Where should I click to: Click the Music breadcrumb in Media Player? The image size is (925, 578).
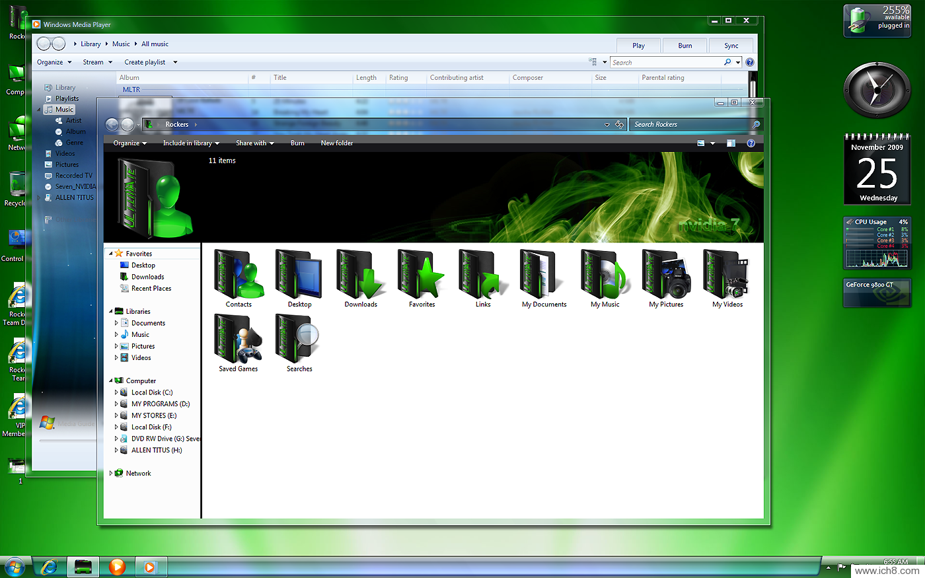[121, 44]
